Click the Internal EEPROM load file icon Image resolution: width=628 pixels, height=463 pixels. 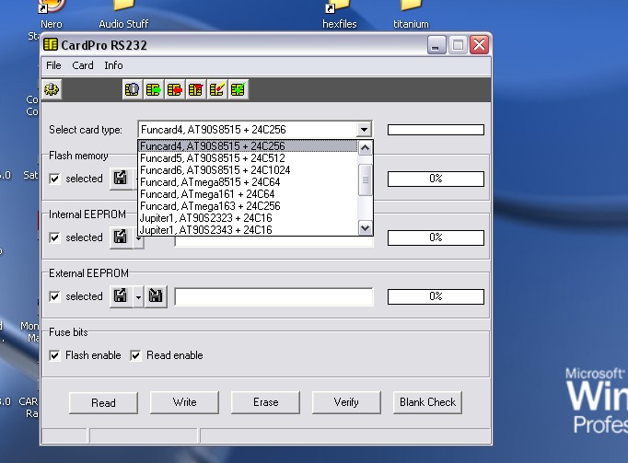pos(121,237)
